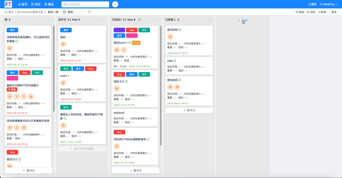342x178 pixels.
Task: Go to 看板 in the top navigation
Action: point(49,4)
